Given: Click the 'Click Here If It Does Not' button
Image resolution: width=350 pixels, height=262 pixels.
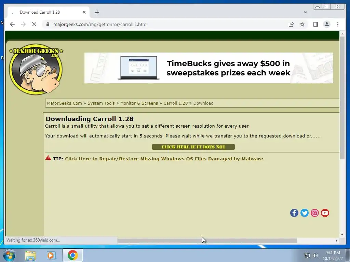Looking at the screenshot, I should coord(193,147).
